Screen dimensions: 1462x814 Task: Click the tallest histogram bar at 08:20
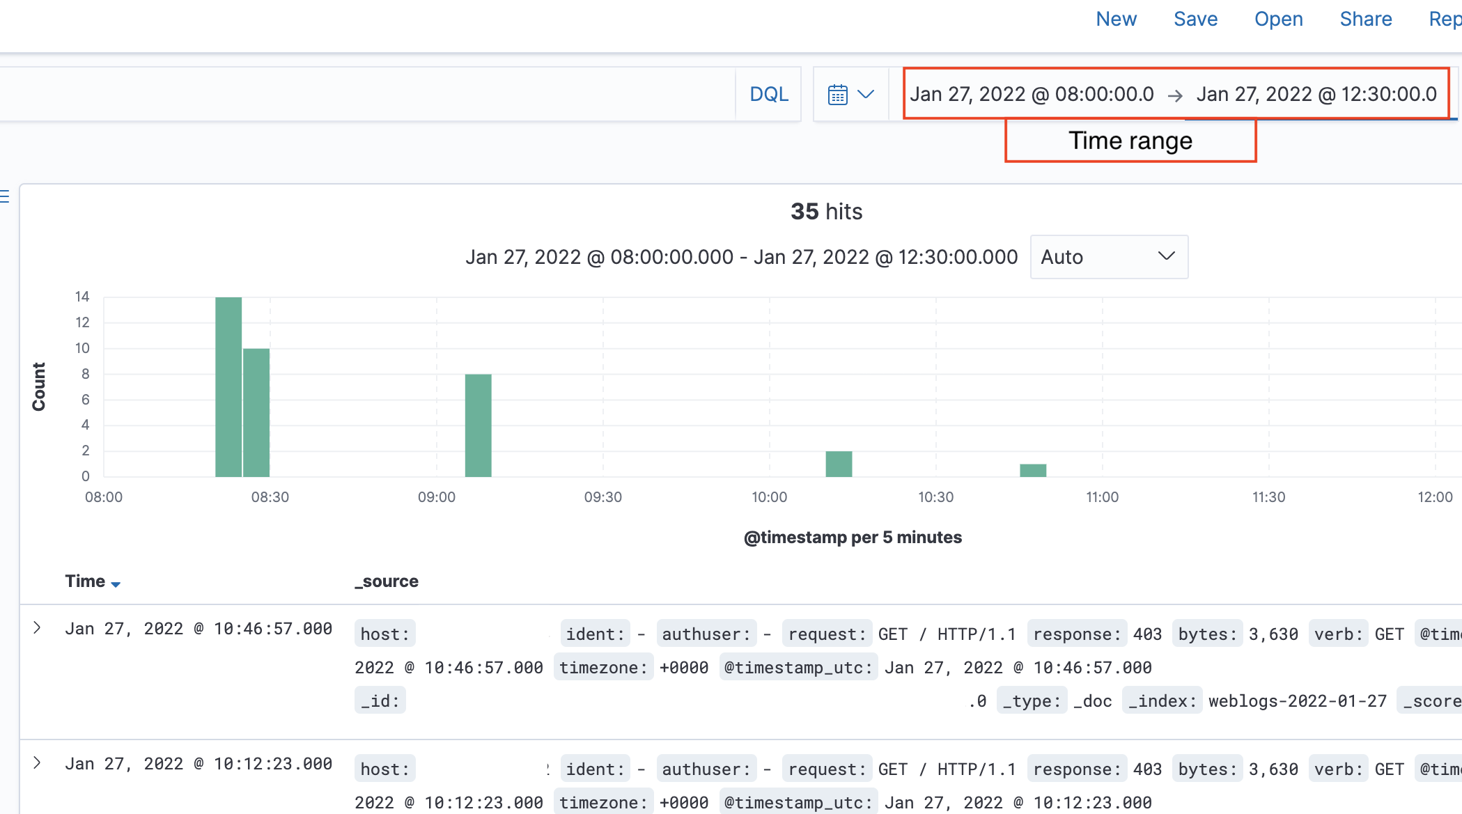pos(228,387)
